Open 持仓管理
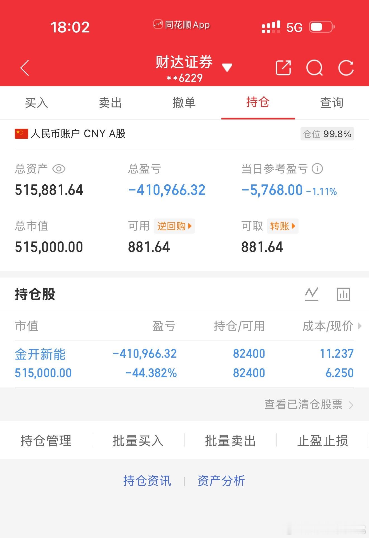 (x=46, y=441)
